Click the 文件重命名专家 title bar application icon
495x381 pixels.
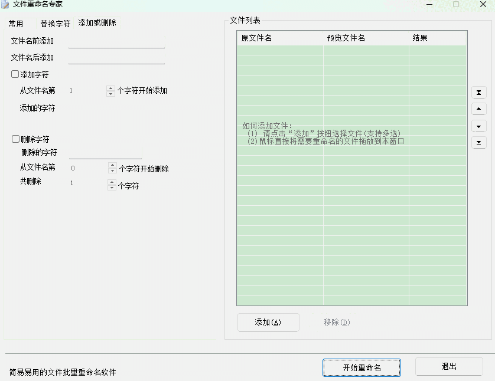(6, 4)
